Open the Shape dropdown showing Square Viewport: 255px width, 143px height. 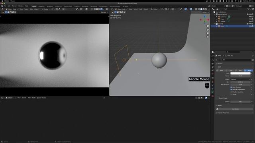(x=240, y=79)
